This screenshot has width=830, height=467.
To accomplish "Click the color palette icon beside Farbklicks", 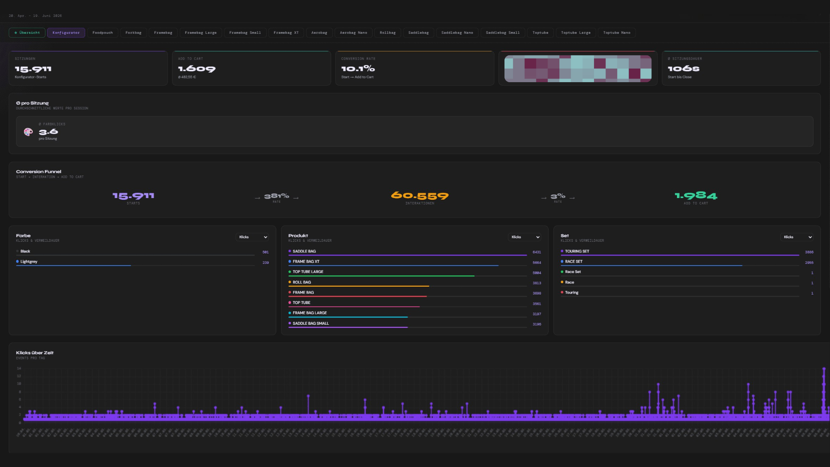I will [28, 132].
